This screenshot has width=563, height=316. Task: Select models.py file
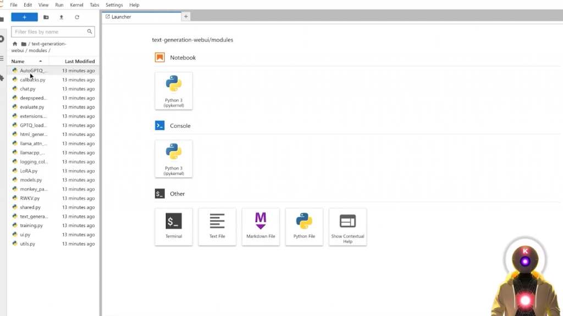[53, 180]
